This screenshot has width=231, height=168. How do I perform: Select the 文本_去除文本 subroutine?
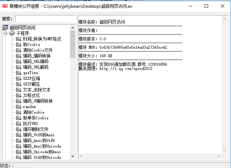[37, 90]
